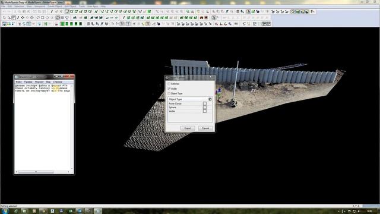The width and height of the screenshot is (380, 214).
Task: Choose the rectangle fence tool
Action: [x=42, y=18]
